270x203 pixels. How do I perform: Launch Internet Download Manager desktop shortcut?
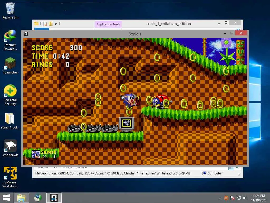10,40
